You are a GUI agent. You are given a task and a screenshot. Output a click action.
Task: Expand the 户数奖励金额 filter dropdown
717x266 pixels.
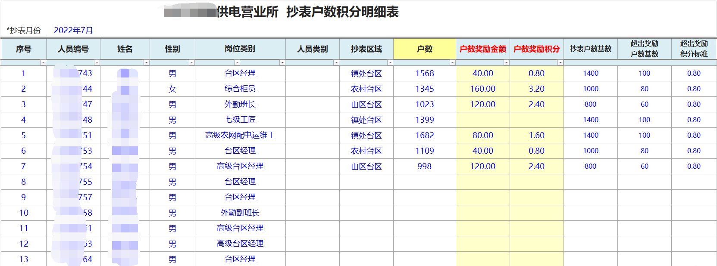[x=506, y=63]
